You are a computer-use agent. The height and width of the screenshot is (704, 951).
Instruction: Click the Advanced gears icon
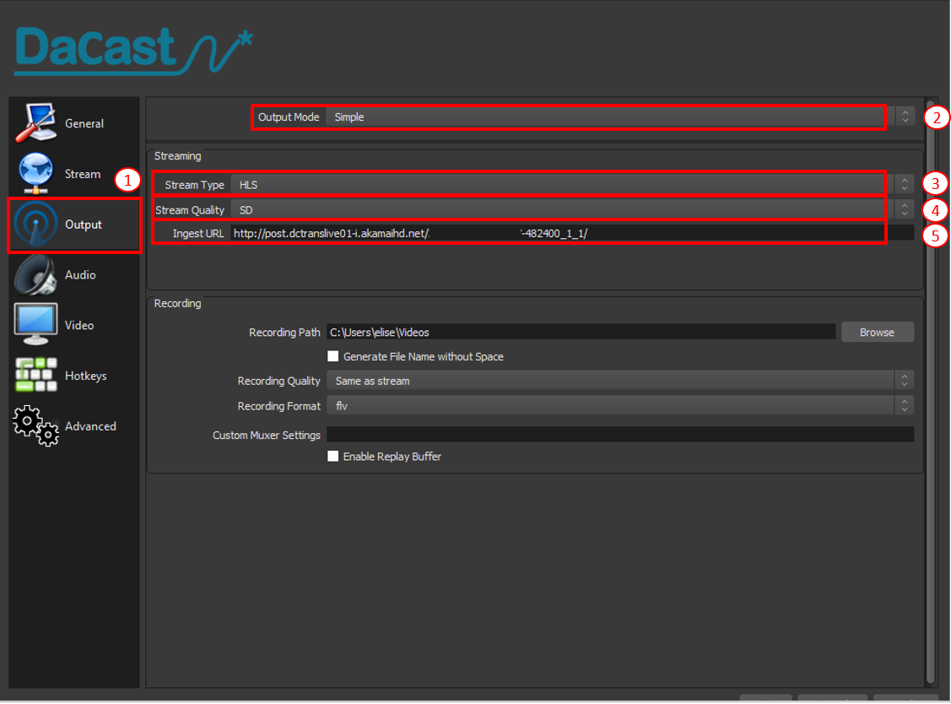35,426
